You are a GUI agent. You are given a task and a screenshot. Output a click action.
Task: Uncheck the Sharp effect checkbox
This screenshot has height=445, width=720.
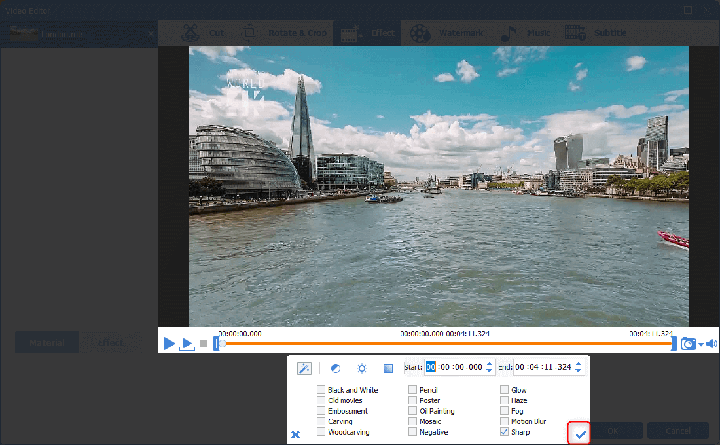coord(504,432)
